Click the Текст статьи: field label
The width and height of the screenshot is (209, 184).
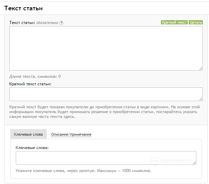coord(22,23)
